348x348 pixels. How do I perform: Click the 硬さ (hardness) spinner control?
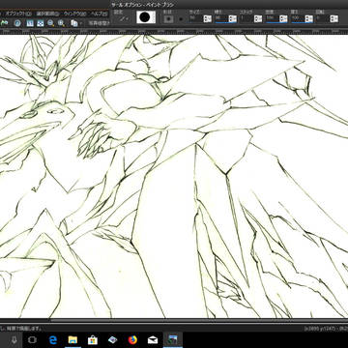tap(233, 18)
